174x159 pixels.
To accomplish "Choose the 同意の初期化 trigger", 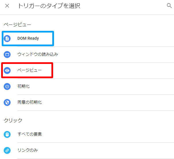I will point(29,102).
